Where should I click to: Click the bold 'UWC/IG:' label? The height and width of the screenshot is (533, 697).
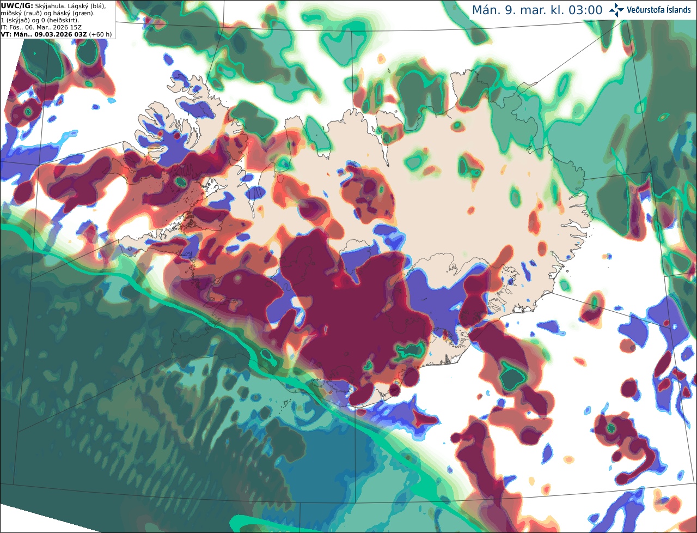click(17, 5)
